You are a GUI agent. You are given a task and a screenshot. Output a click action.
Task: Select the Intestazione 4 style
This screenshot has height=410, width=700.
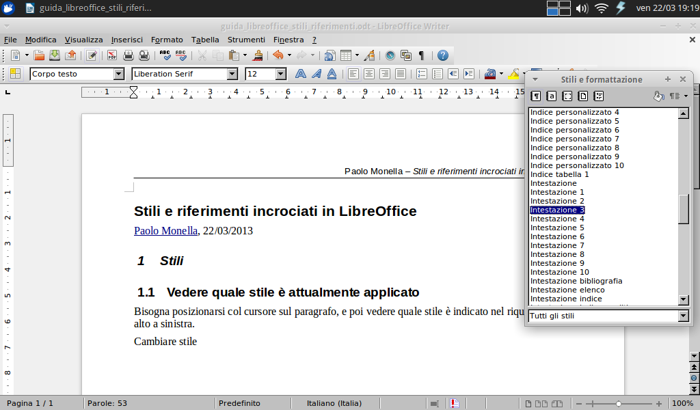click(557, 219)
